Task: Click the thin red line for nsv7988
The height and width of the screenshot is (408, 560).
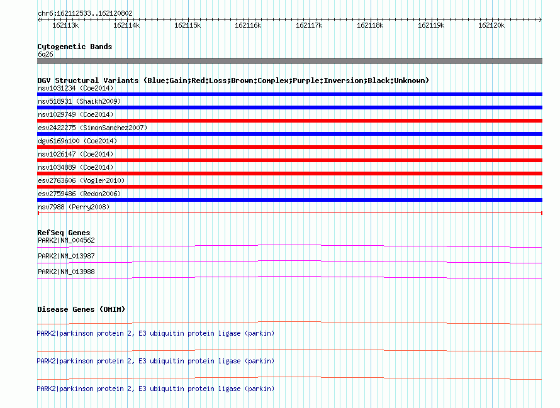Action: (289, 213)
